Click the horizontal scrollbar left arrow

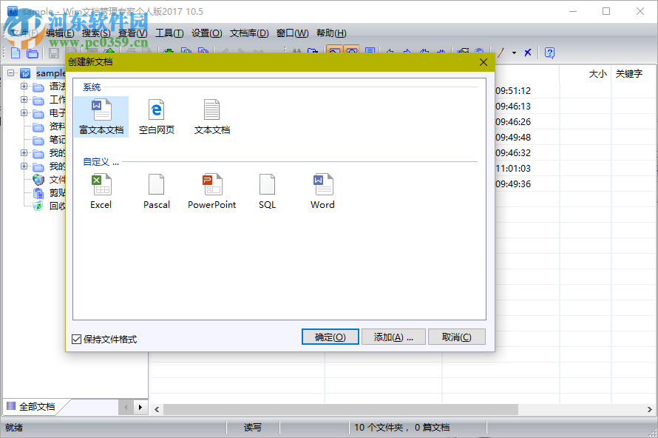(x=157, y=409)
